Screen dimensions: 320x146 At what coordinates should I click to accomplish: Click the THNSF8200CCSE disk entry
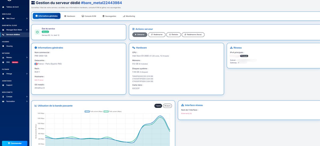[143, 76]
